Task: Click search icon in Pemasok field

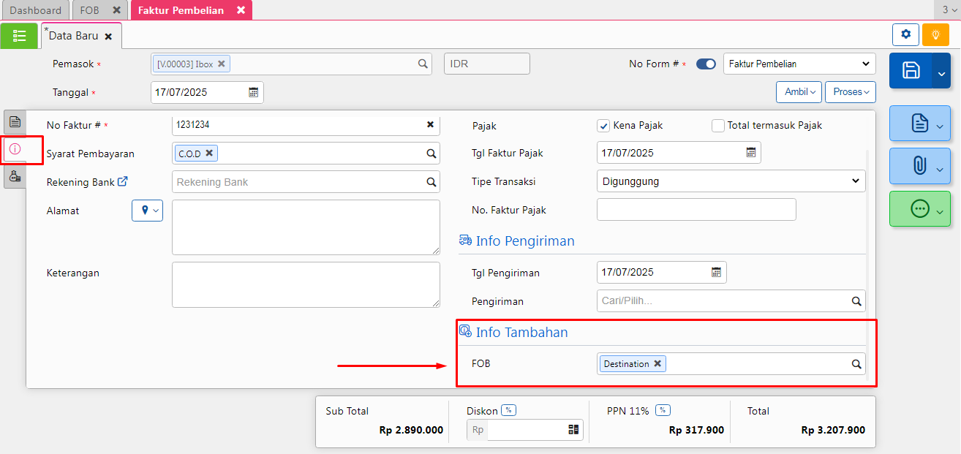Action: [x=423, y=64]
